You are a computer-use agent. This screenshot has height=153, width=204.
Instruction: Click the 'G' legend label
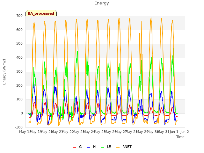[80, 147]
